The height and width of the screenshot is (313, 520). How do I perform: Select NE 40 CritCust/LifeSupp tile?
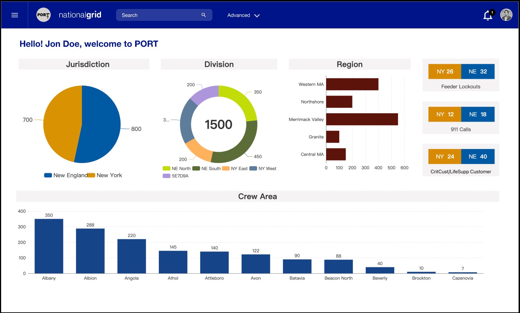pyautogui.click(x=478, y=156)
